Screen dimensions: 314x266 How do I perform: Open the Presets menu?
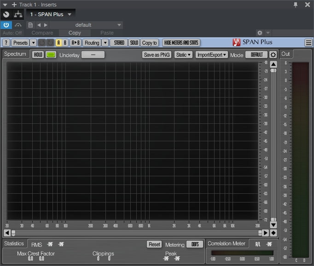20,43
